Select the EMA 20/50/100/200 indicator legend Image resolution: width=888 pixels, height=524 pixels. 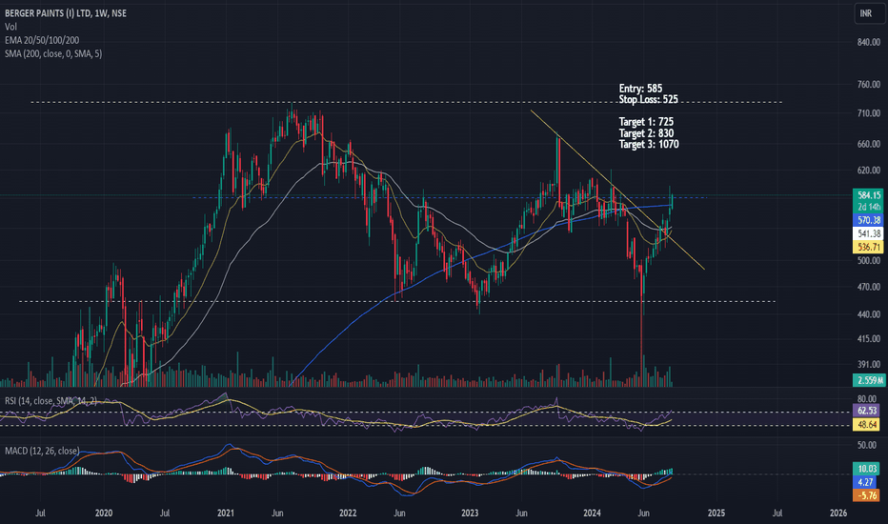pyautogui.click(x=42, y=40)
